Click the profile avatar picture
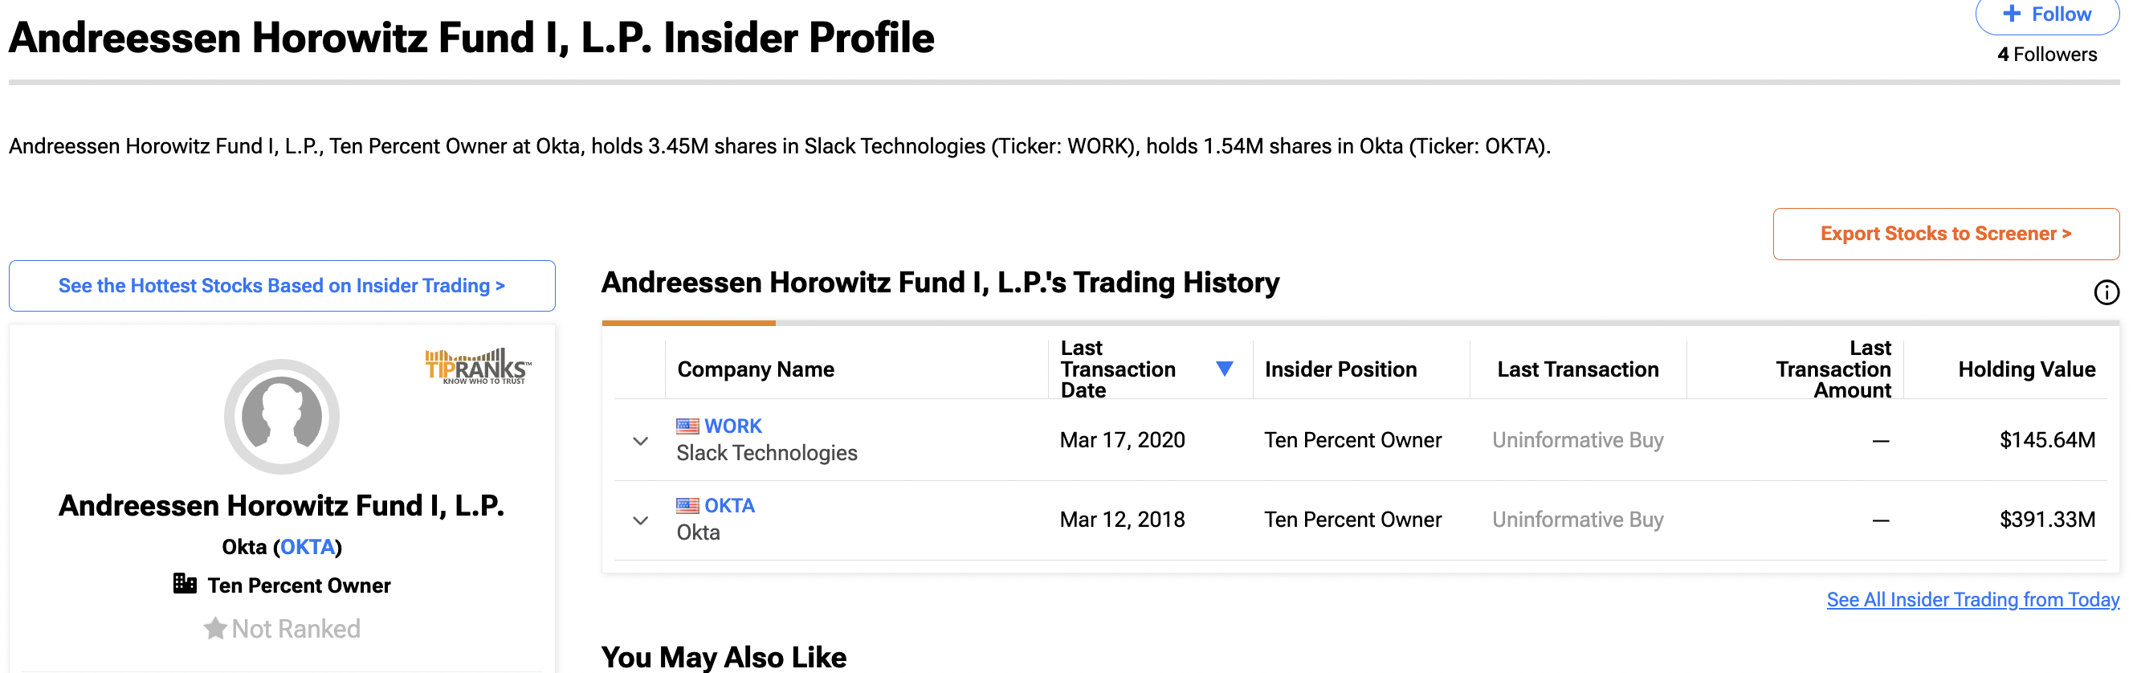2133x673 pixels. coord(282,416)
